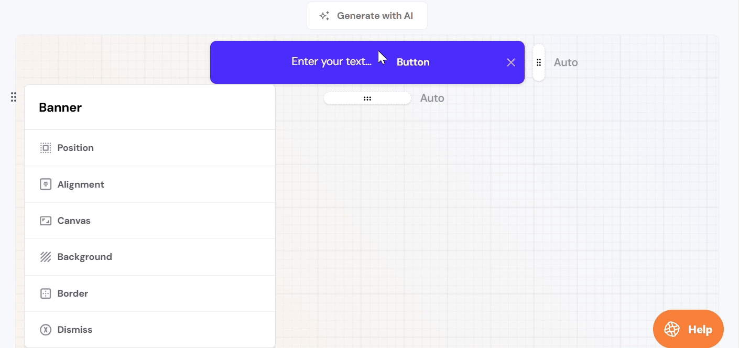The width and height of the screenshot is (739, 348).
Task: Click the Canvas icon in Banner panel
Action: click(46, 221)
